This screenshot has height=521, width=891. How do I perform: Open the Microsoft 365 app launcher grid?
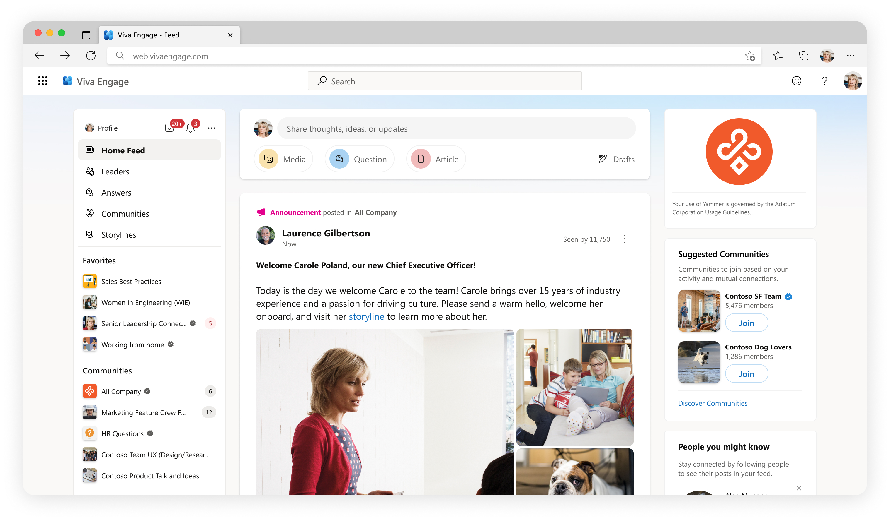click(43, 81)
